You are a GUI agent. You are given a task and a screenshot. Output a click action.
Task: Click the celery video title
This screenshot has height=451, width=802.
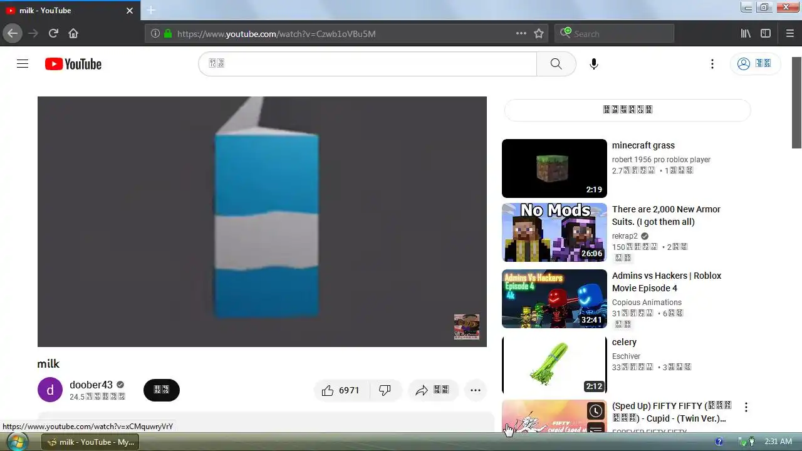(x=624, y=342)
